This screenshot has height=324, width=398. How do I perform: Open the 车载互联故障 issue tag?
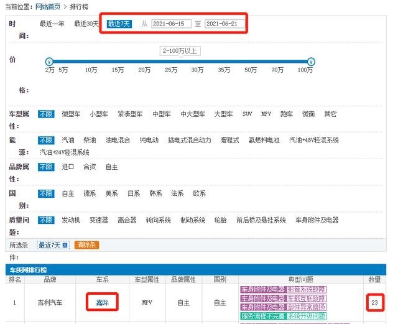coord(306,299)
